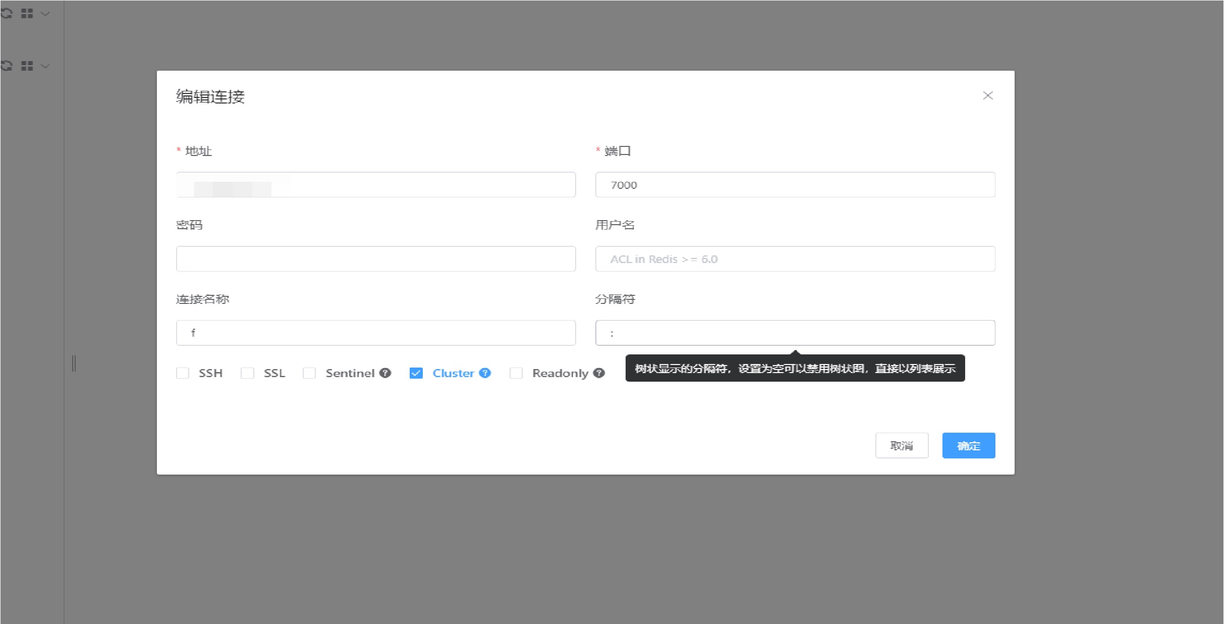Click the Readonly help question icon
The image size is (1226, 624).
tap(599, 373)
